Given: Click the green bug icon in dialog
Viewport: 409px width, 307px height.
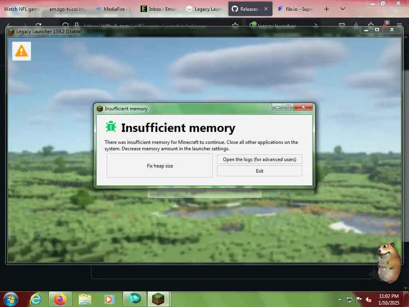Looking at the screenshot, I should 111,127.
